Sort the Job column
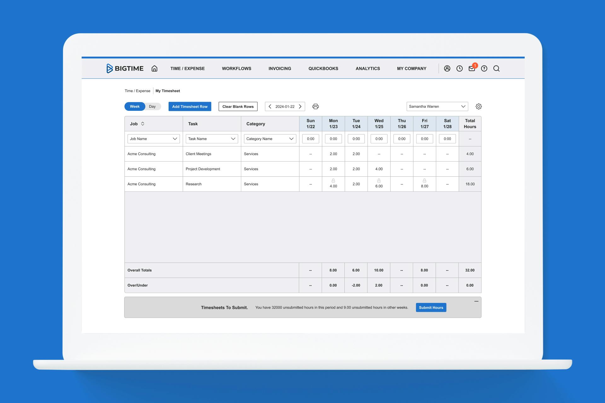605x403 pixels. [143, 124]
